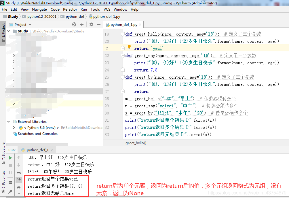Close the python_def_1 run tab
Viewport: 289px width, 198px height.
coord(52,150)
